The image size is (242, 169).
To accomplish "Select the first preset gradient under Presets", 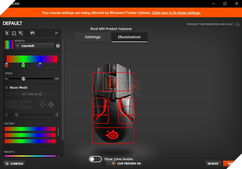I will tap(30, 156).
